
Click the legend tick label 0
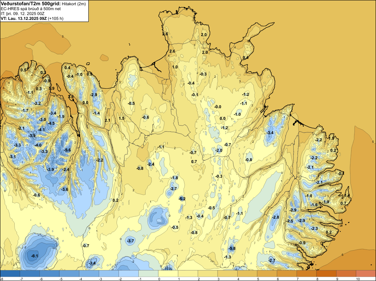(x=159, y=279)
